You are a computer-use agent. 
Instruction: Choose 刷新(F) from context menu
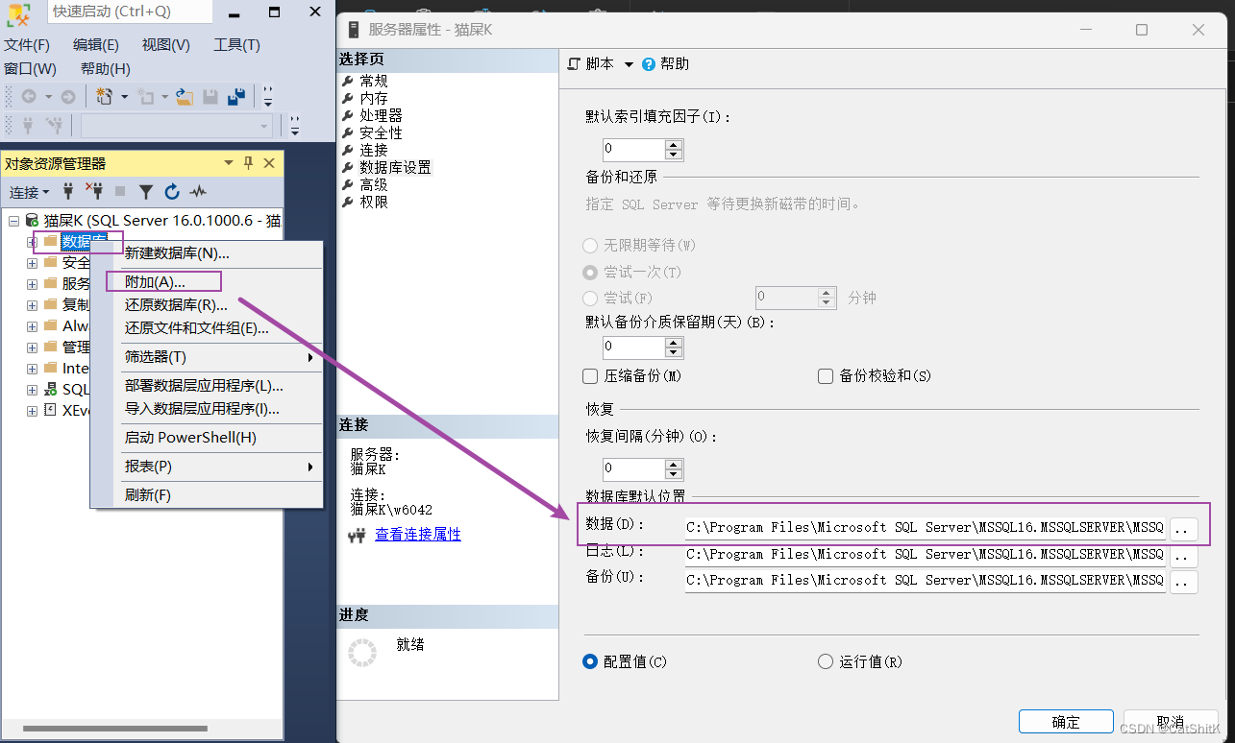point(207,495)
